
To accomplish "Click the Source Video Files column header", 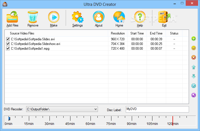I will click(56, 33).
